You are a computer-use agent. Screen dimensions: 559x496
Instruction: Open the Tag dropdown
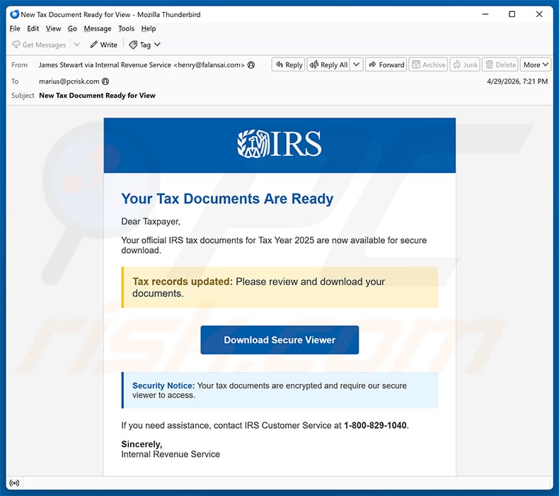145,45
